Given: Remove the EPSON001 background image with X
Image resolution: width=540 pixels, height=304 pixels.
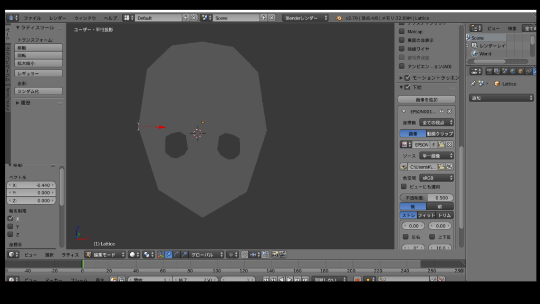Looking at the screenshot, I should (449, 111).
